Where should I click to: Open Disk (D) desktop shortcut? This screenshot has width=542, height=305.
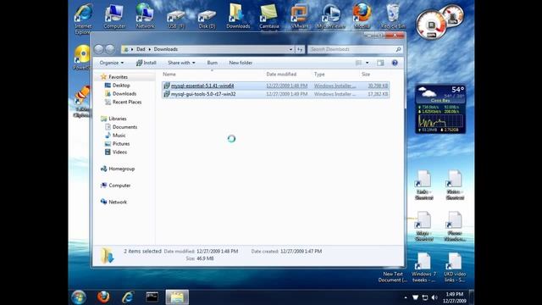[207, 19]
